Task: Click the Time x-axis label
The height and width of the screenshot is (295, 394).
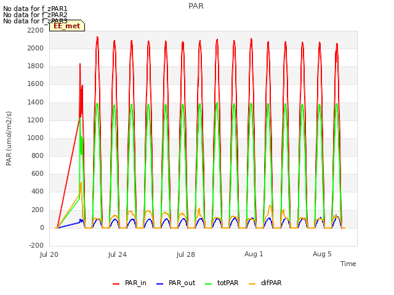Action: 348,264
